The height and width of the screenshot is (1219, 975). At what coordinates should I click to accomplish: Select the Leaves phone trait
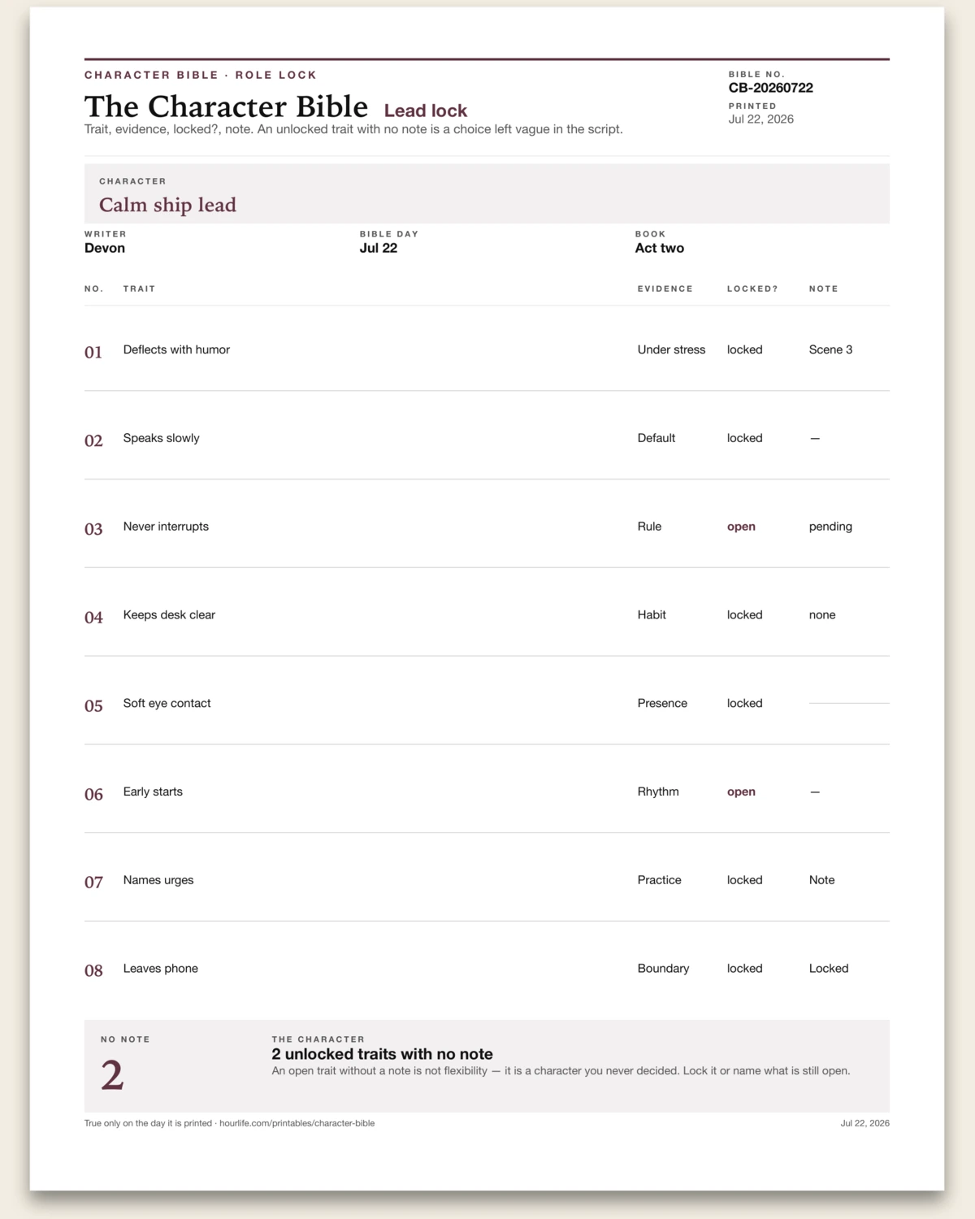point(161,969)
